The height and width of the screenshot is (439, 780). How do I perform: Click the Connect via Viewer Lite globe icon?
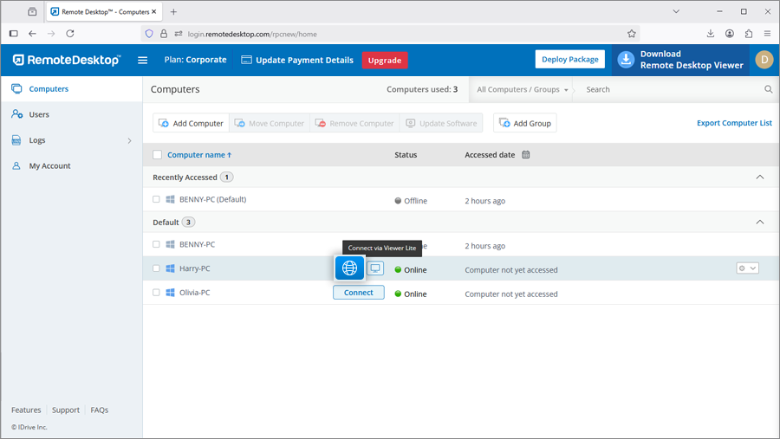350,268
